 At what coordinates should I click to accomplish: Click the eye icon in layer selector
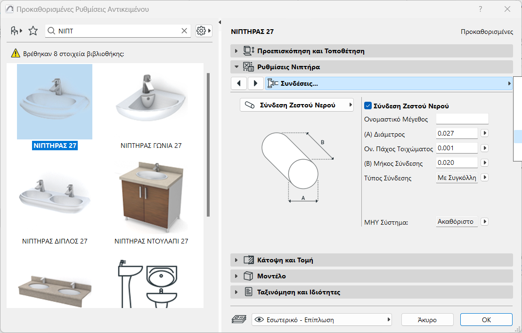pyautogui.click(x=259, y=320)
